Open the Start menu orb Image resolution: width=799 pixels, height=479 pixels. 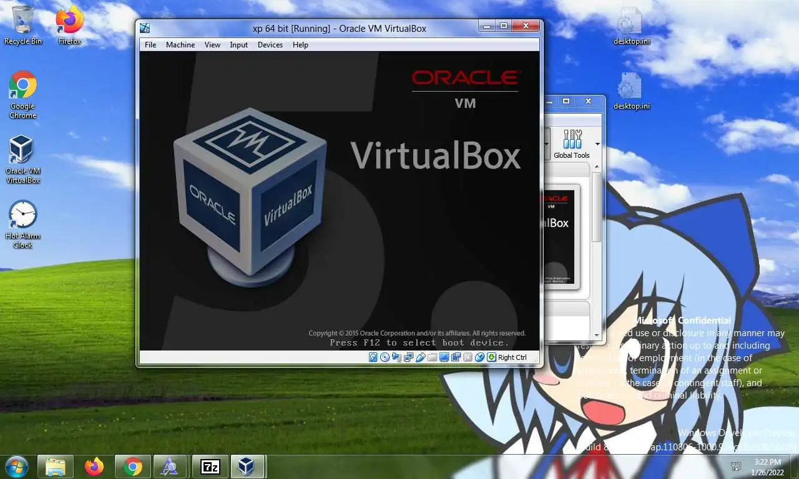[16, 467]
